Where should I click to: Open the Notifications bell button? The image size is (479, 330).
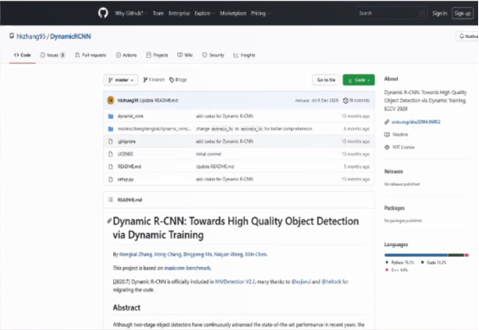(467, 36)
